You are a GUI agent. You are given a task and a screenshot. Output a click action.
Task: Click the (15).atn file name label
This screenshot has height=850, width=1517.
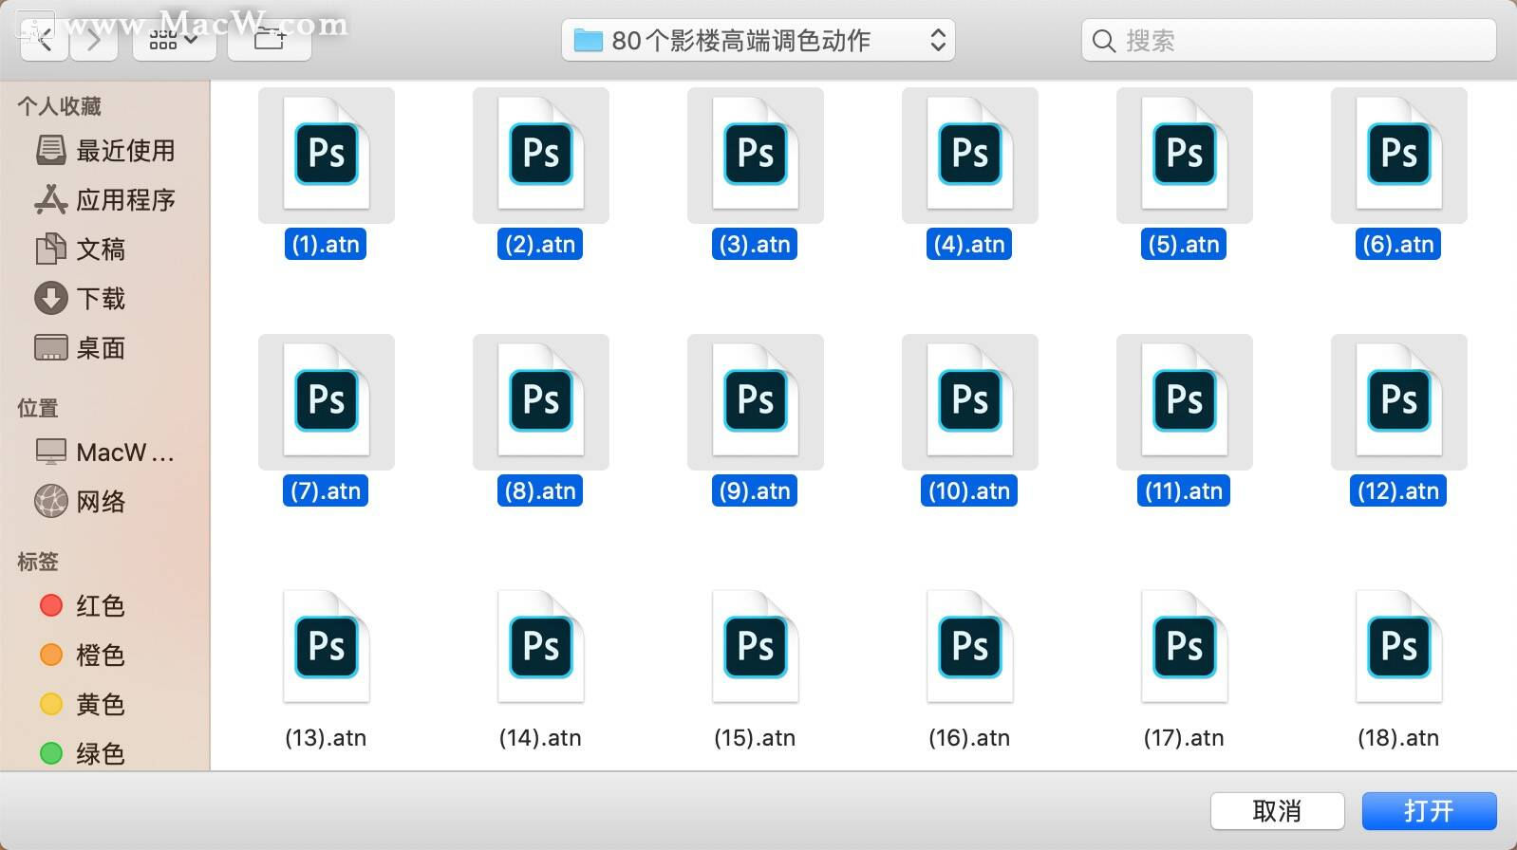click(x=755, y=738)
